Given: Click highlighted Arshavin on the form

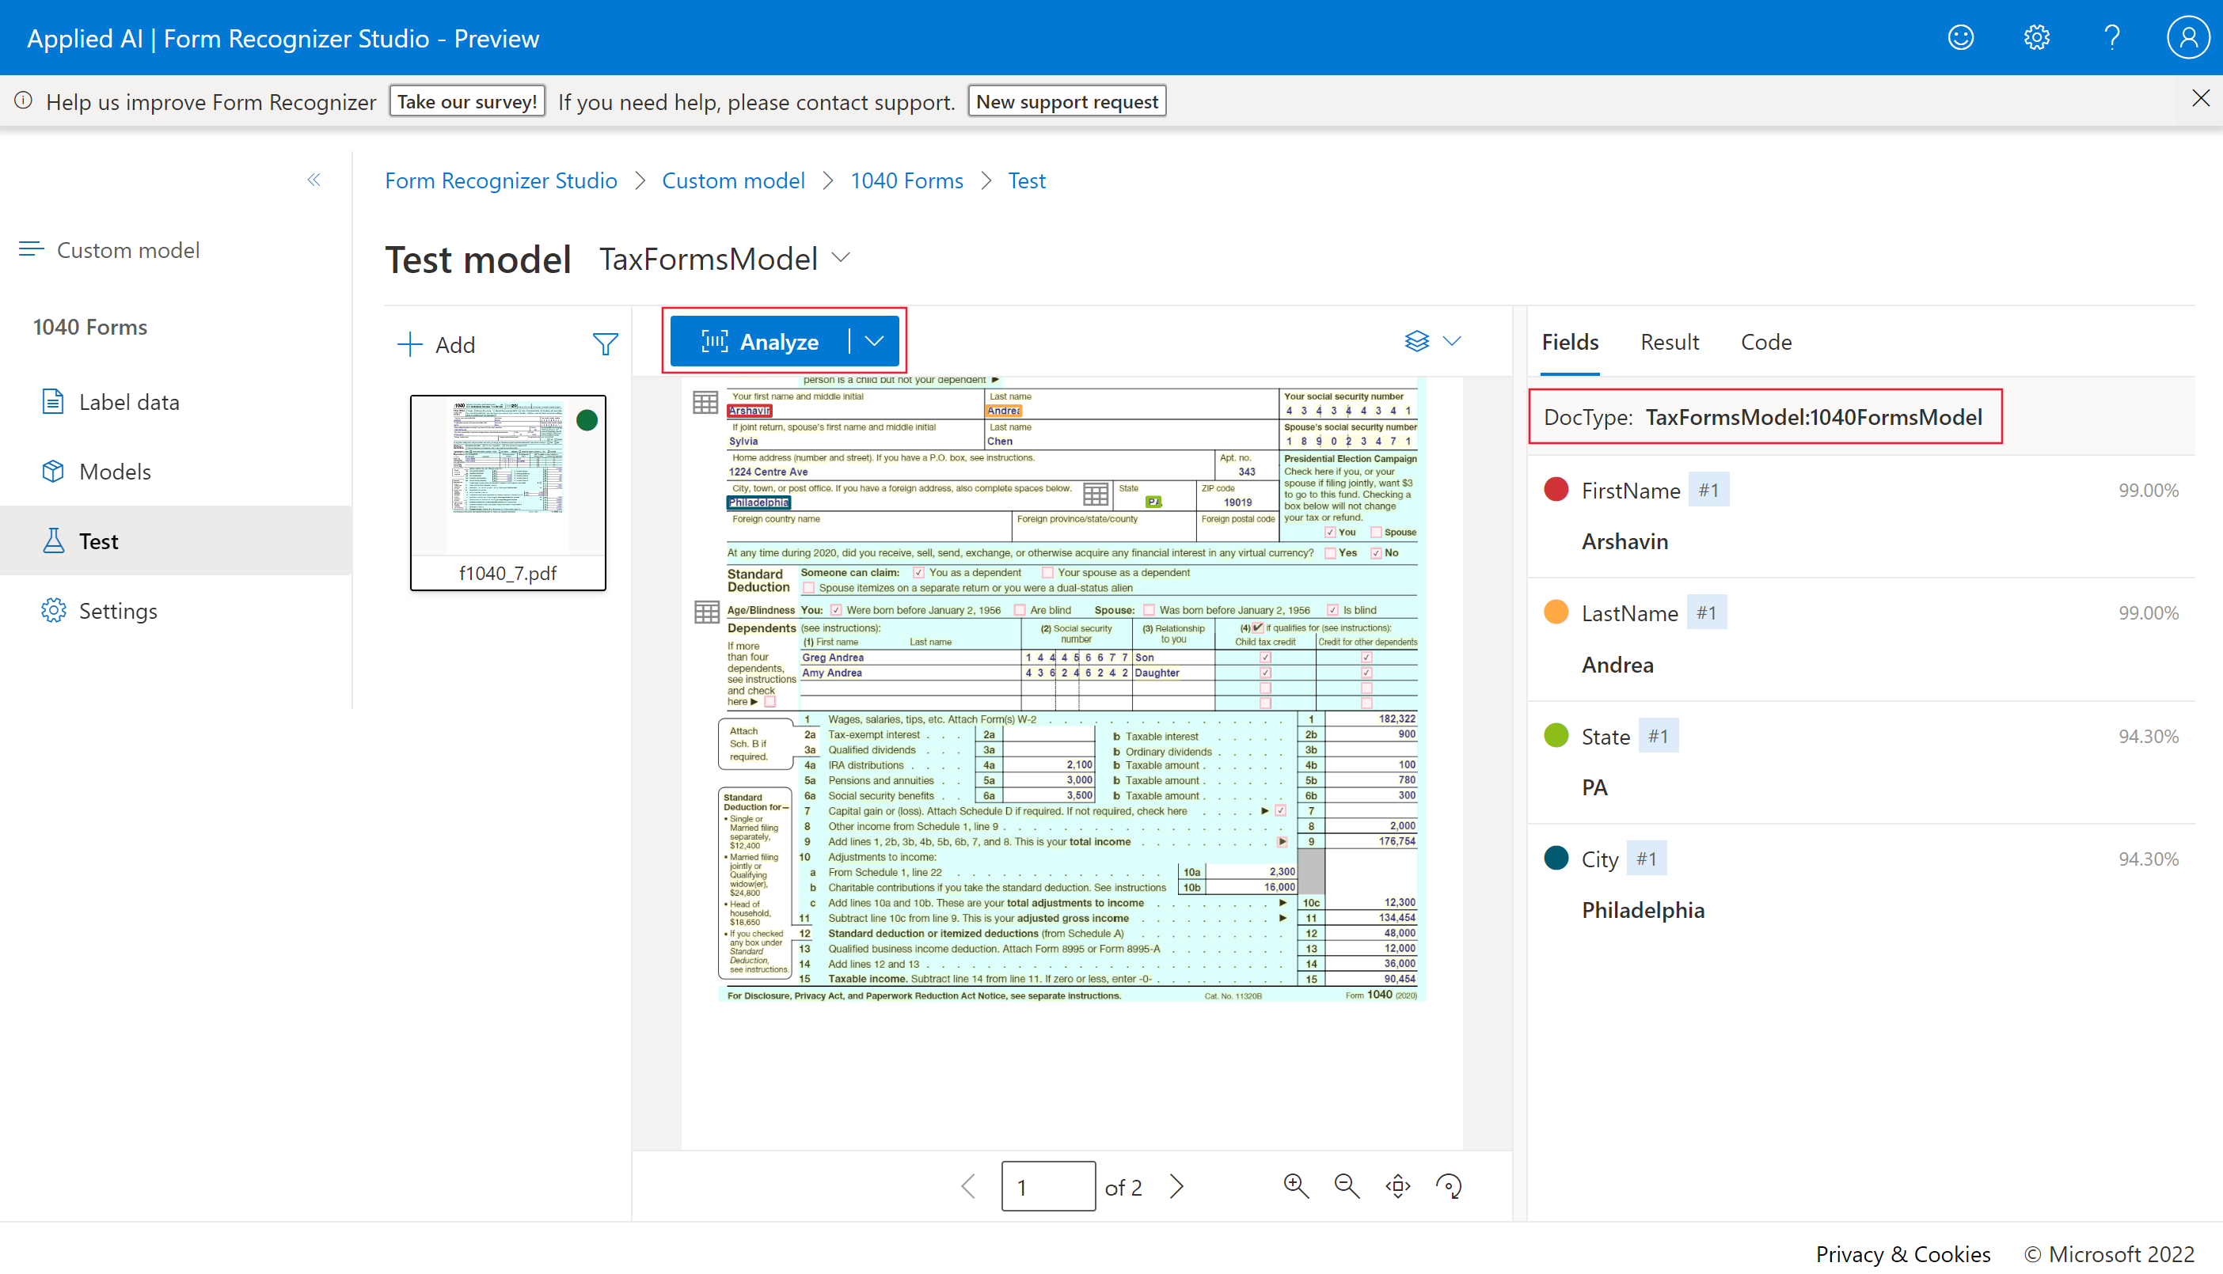Looking at the screenshot, I should (x=749, y=411).
